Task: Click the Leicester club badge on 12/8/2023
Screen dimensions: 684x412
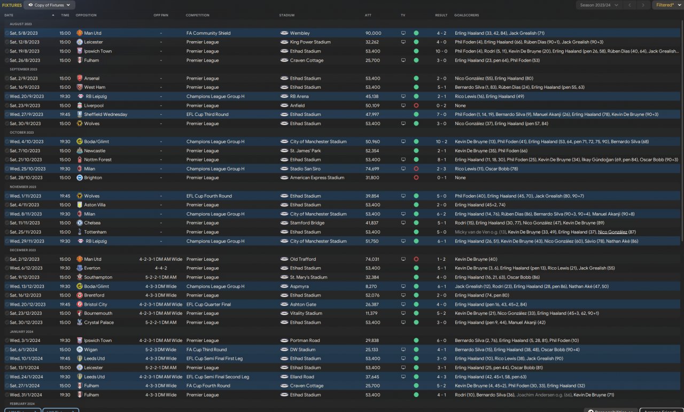Action: (x=79, y=42)
